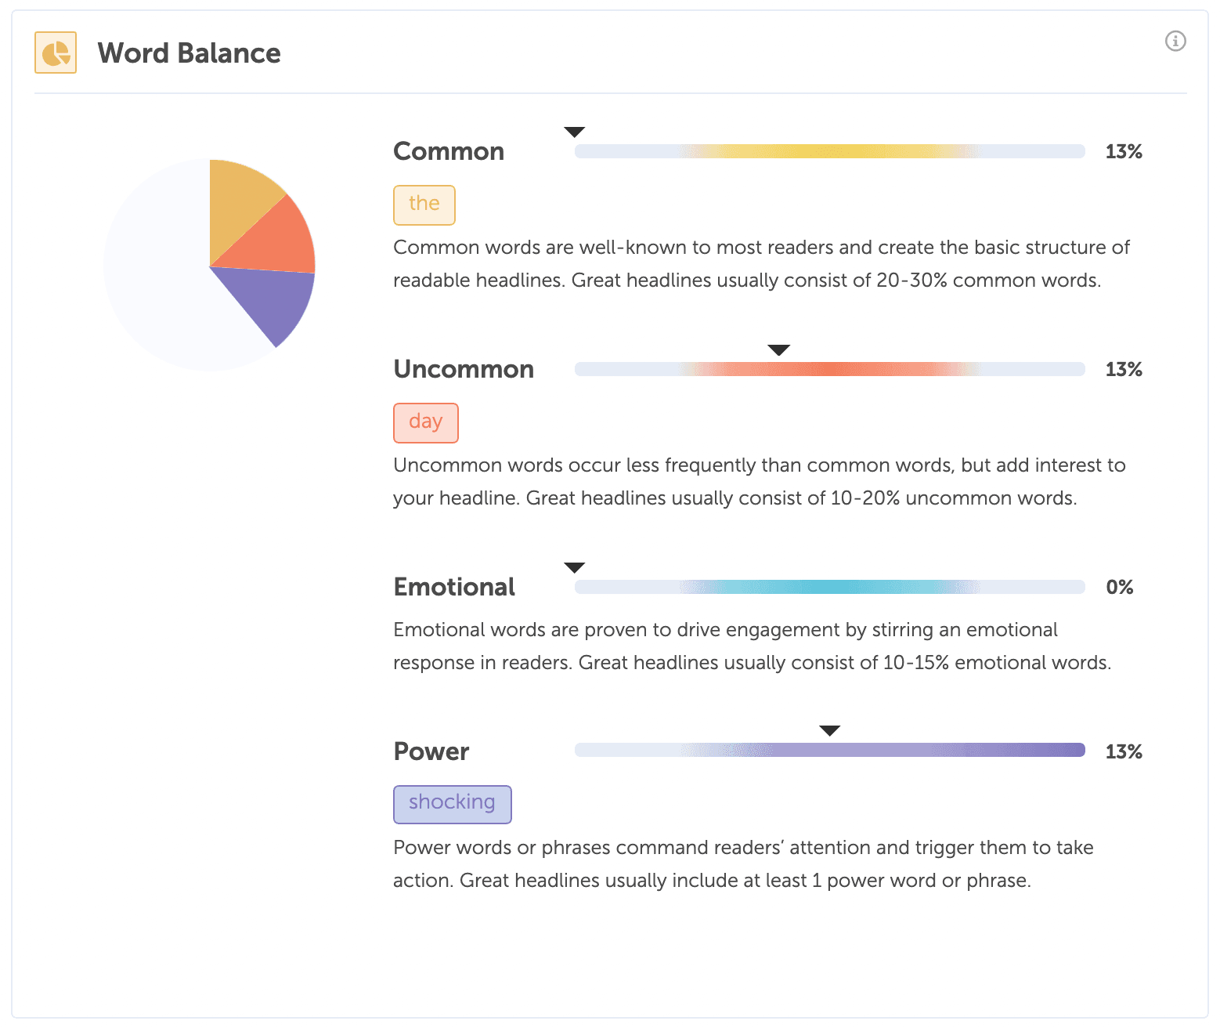1220x1028 pixels.
Task: Select the word tag "day"
Action: click(x=425, y=422)
